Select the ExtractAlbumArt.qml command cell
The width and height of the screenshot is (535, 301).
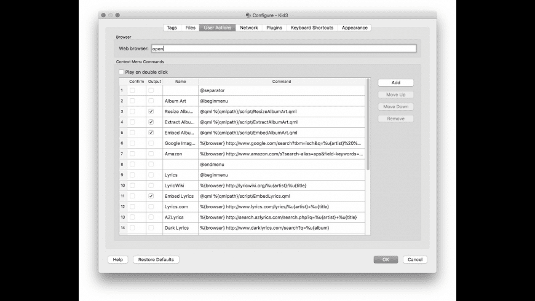(282, 122)
